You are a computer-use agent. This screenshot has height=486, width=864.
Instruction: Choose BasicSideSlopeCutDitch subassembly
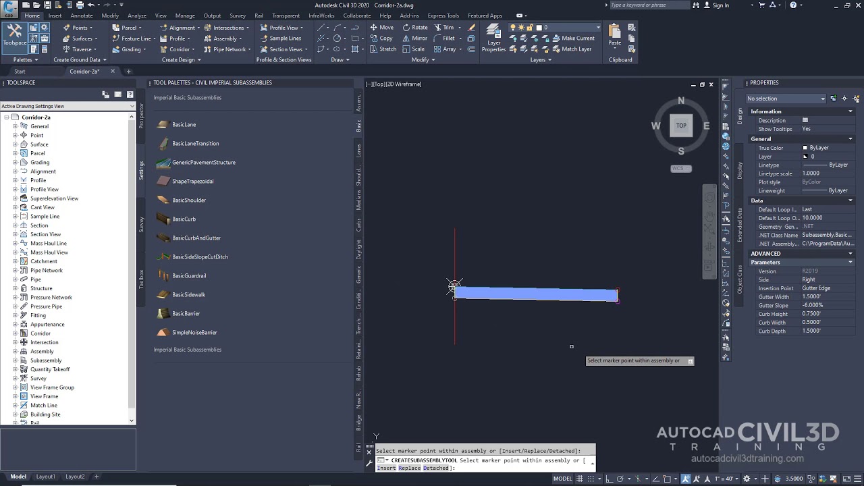coord(192,256)
